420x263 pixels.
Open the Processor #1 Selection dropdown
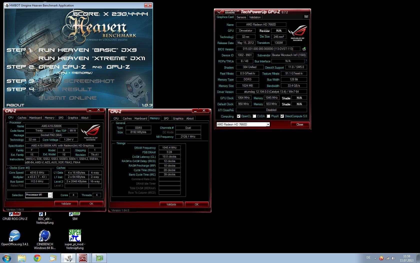pos(39,195)
